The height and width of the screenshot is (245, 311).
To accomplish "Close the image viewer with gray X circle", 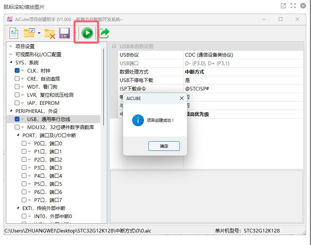I will (x=303, y=6).
